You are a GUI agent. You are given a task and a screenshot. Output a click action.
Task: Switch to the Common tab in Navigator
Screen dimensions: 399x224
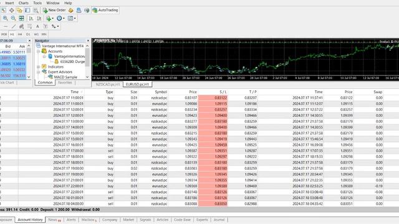coord(45,83)
